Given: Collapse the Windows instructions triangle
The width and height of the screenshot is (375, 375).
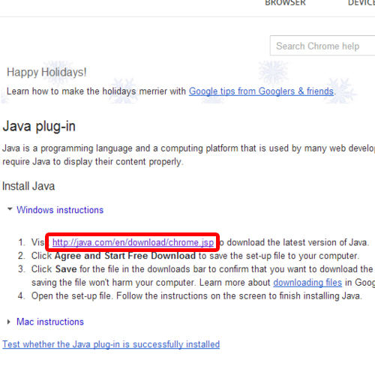Looking at the screenshot, I should click(x=10, y=209).
